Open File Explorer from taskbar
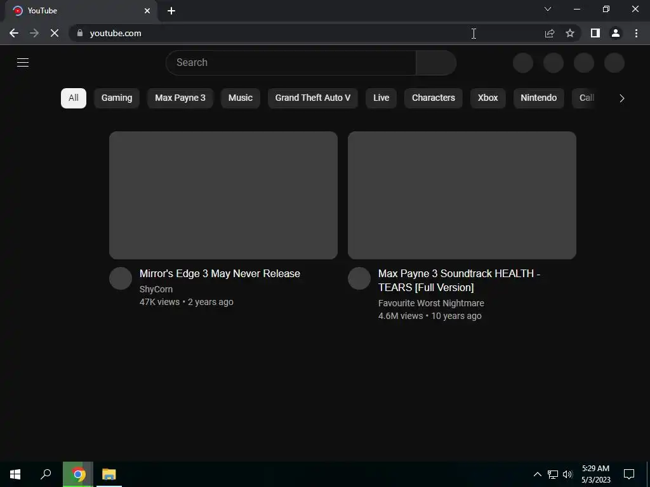 coord(109,474)
